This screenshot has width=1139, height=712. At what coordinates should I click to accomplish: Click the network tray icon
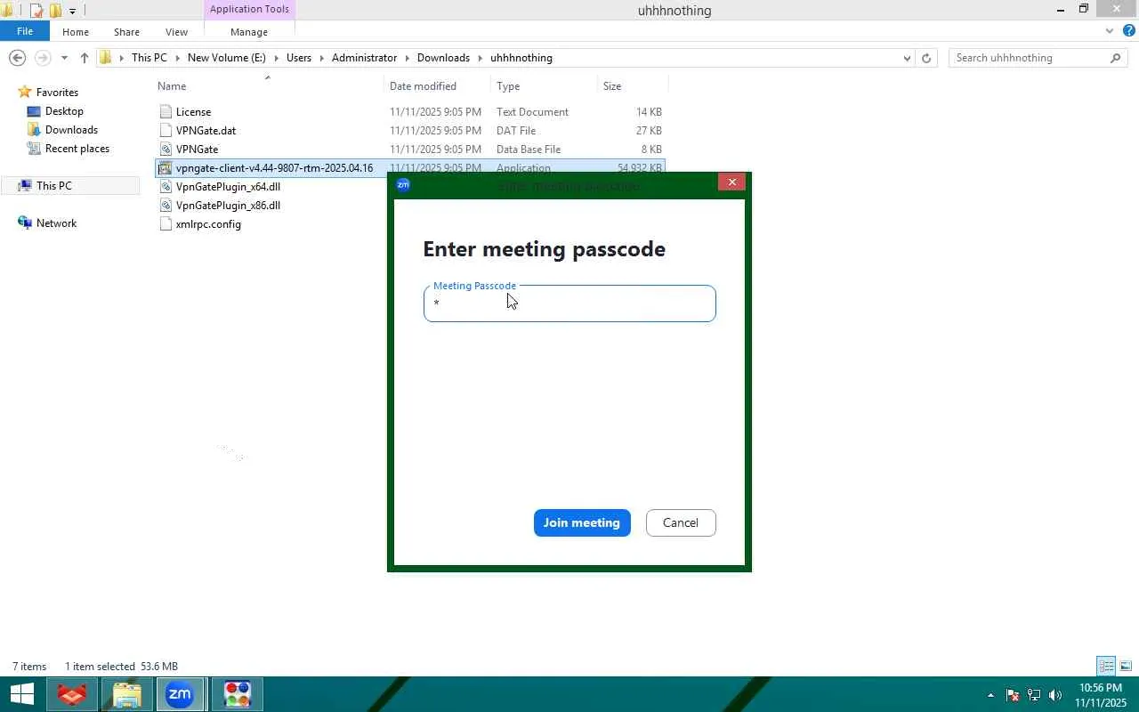pos(1034,695)
